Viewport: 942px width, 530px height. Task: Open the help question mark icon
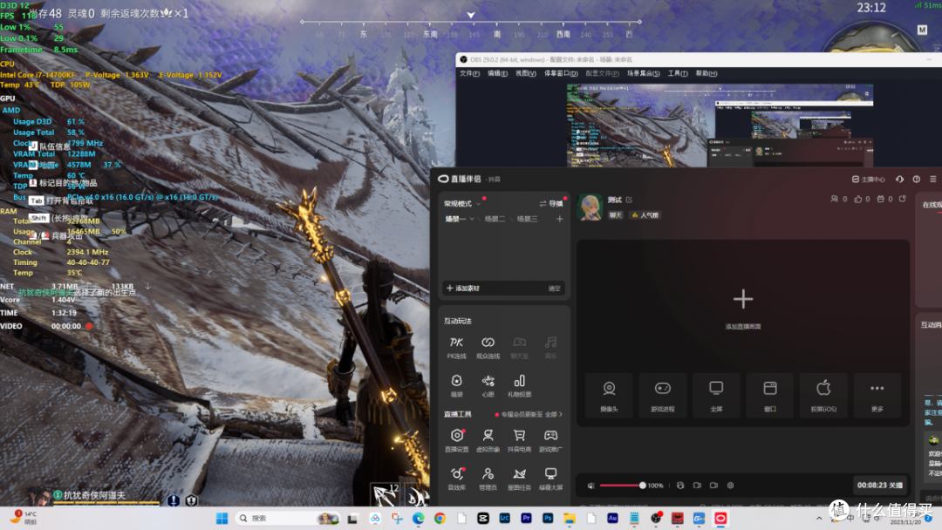coord(916,179)
